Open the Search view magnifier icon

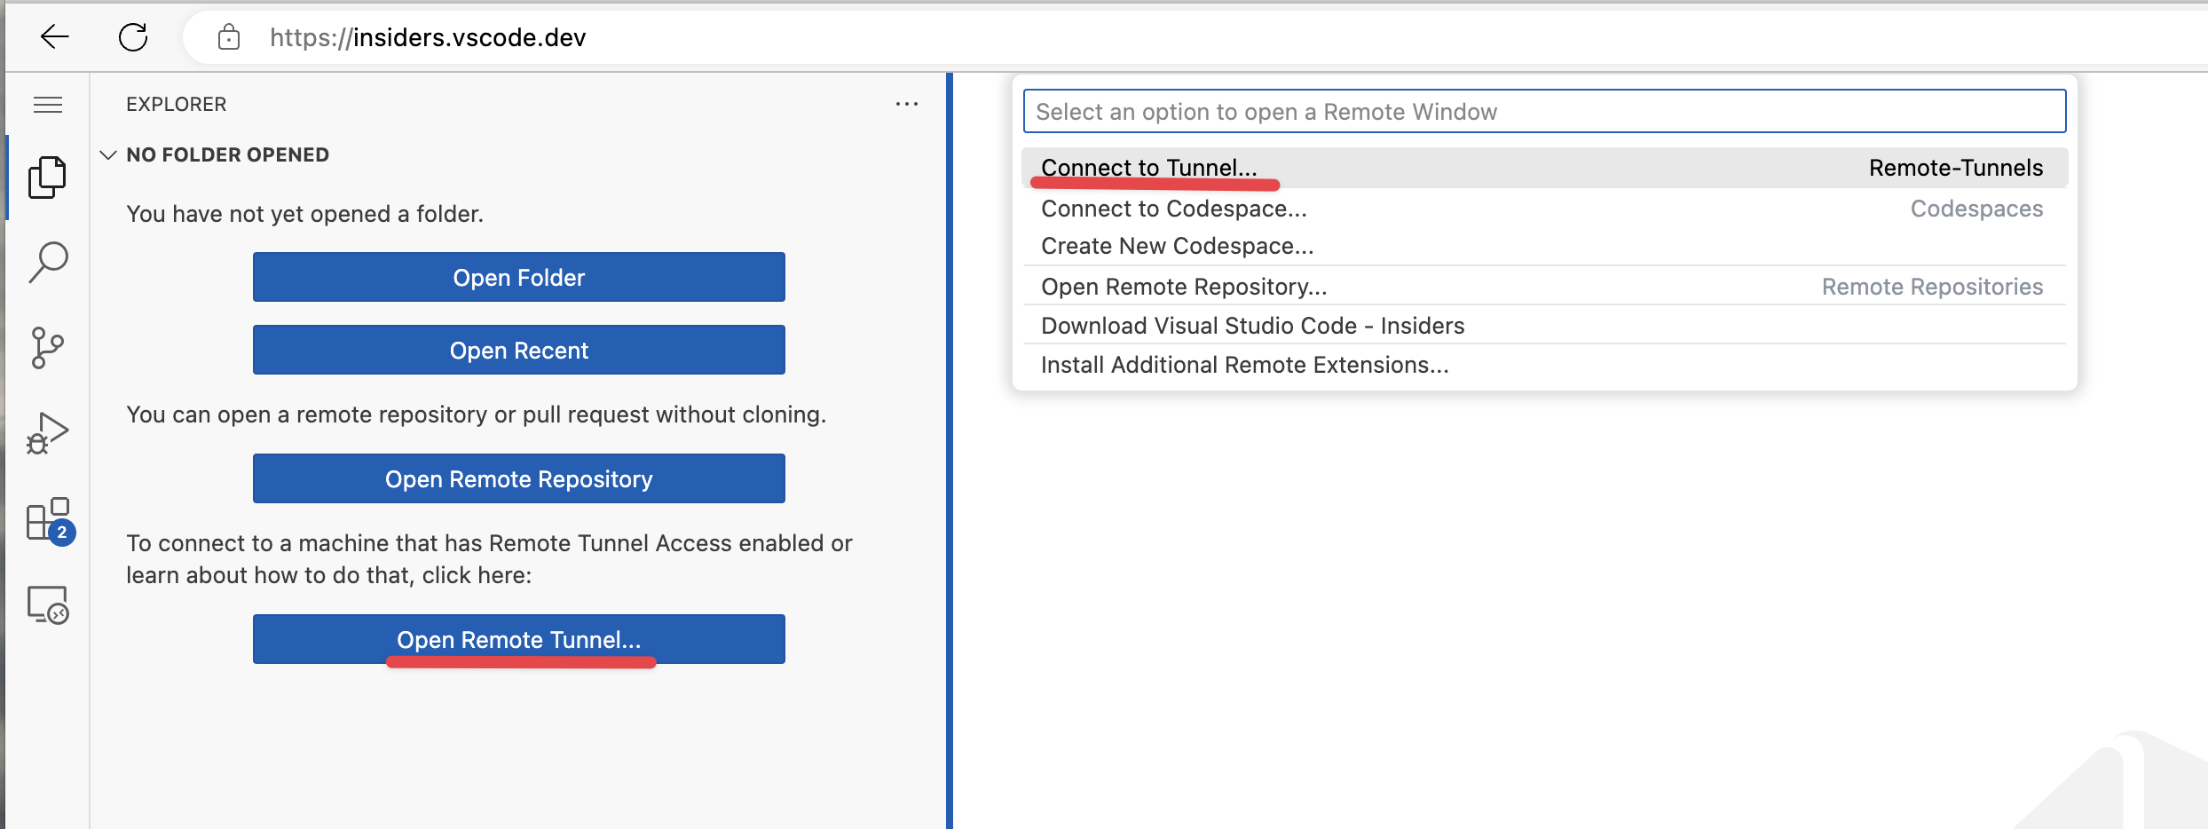[48, 263]
